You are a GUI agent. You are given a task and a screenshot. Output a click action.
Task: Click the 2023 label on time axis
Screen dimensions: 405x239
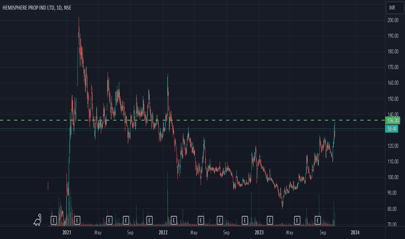click(259, 232)
